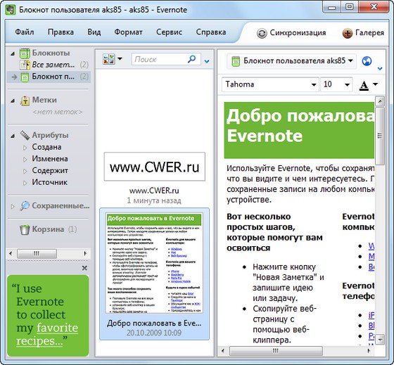
Task: Expand the Сохраненные searches section
Action: (13, 207)
